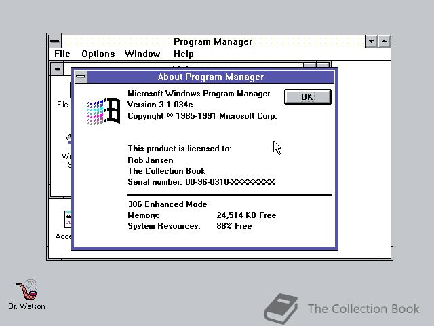Click the 'This product is licensed to:' line
This screenshot has width=434, height=326.
[x=180, y=149]
